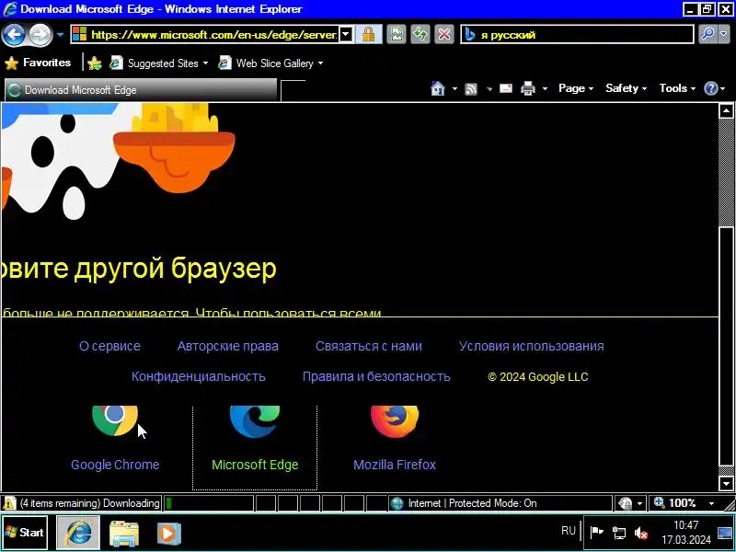The image size is (736, 552).
Task: Click Internet Protected Mode zone indicator
Action: pyautogui.click(x=500, y=503)
